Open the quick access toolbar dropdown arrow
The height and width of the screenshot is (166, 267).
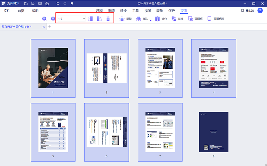click(x=72, y=4)
